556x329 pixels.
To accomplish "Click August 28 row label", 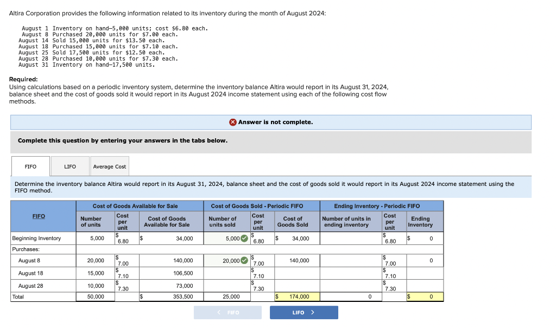I will click(30, 286).
